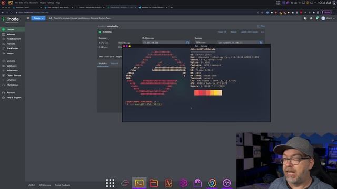Open the Create dropdown button
Image resolution: width=337 pixels, height=189 pixels.
[38, 18]
